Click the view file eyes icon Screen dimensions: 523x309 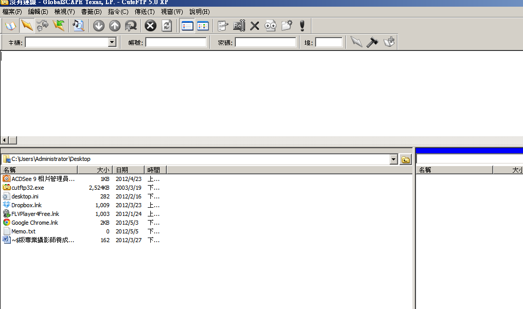[270, 26]
